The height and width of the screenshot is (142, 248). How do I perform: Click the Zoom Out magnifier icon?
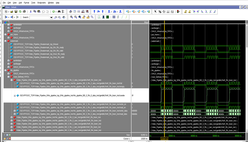75,17
